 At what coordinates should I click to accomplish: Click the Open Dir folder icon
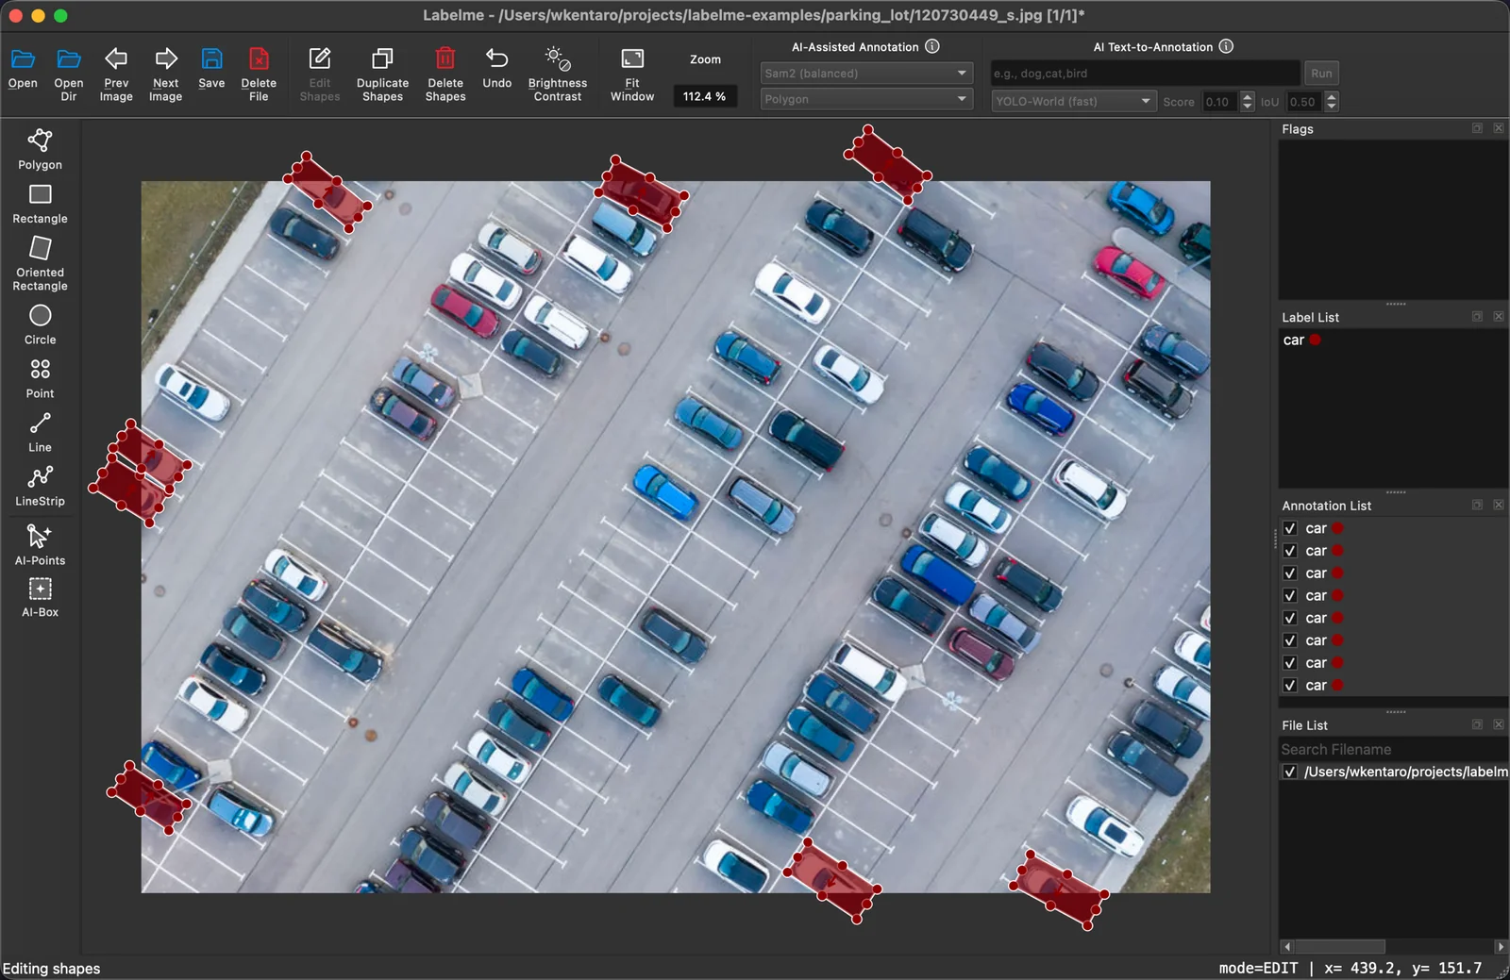(69, 59)
